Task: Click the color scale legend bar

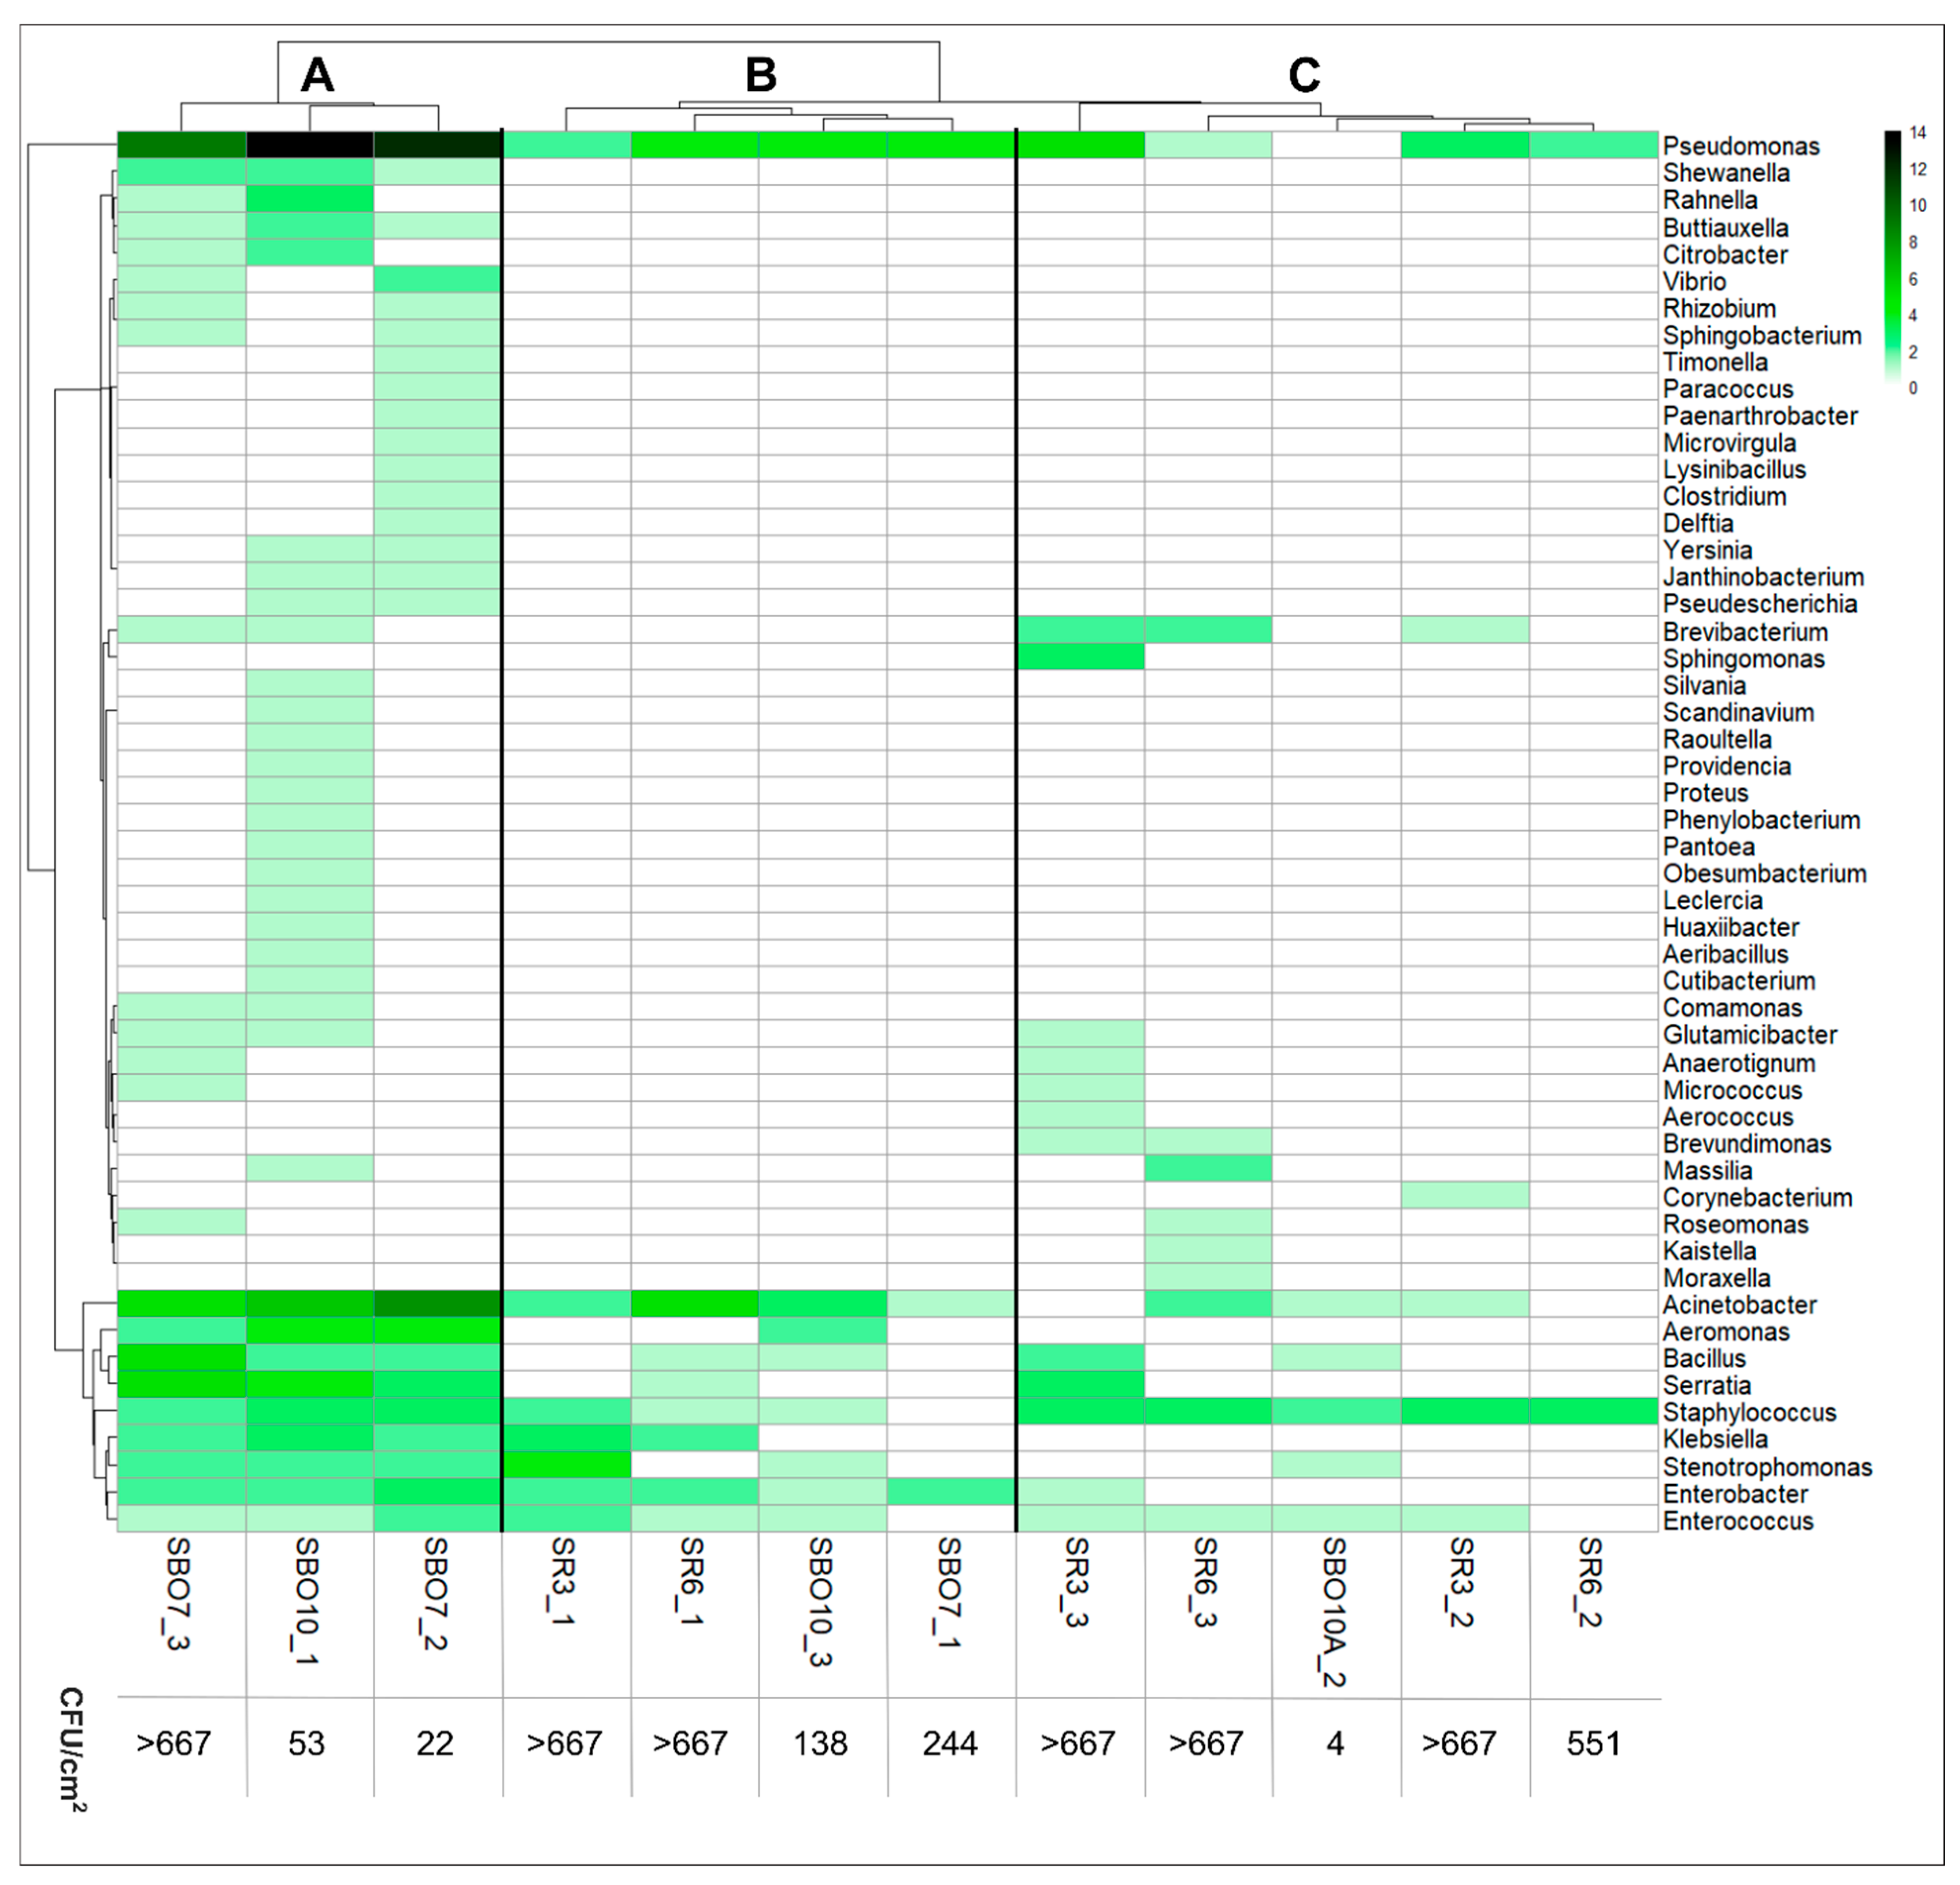Action: point(1892,256)
